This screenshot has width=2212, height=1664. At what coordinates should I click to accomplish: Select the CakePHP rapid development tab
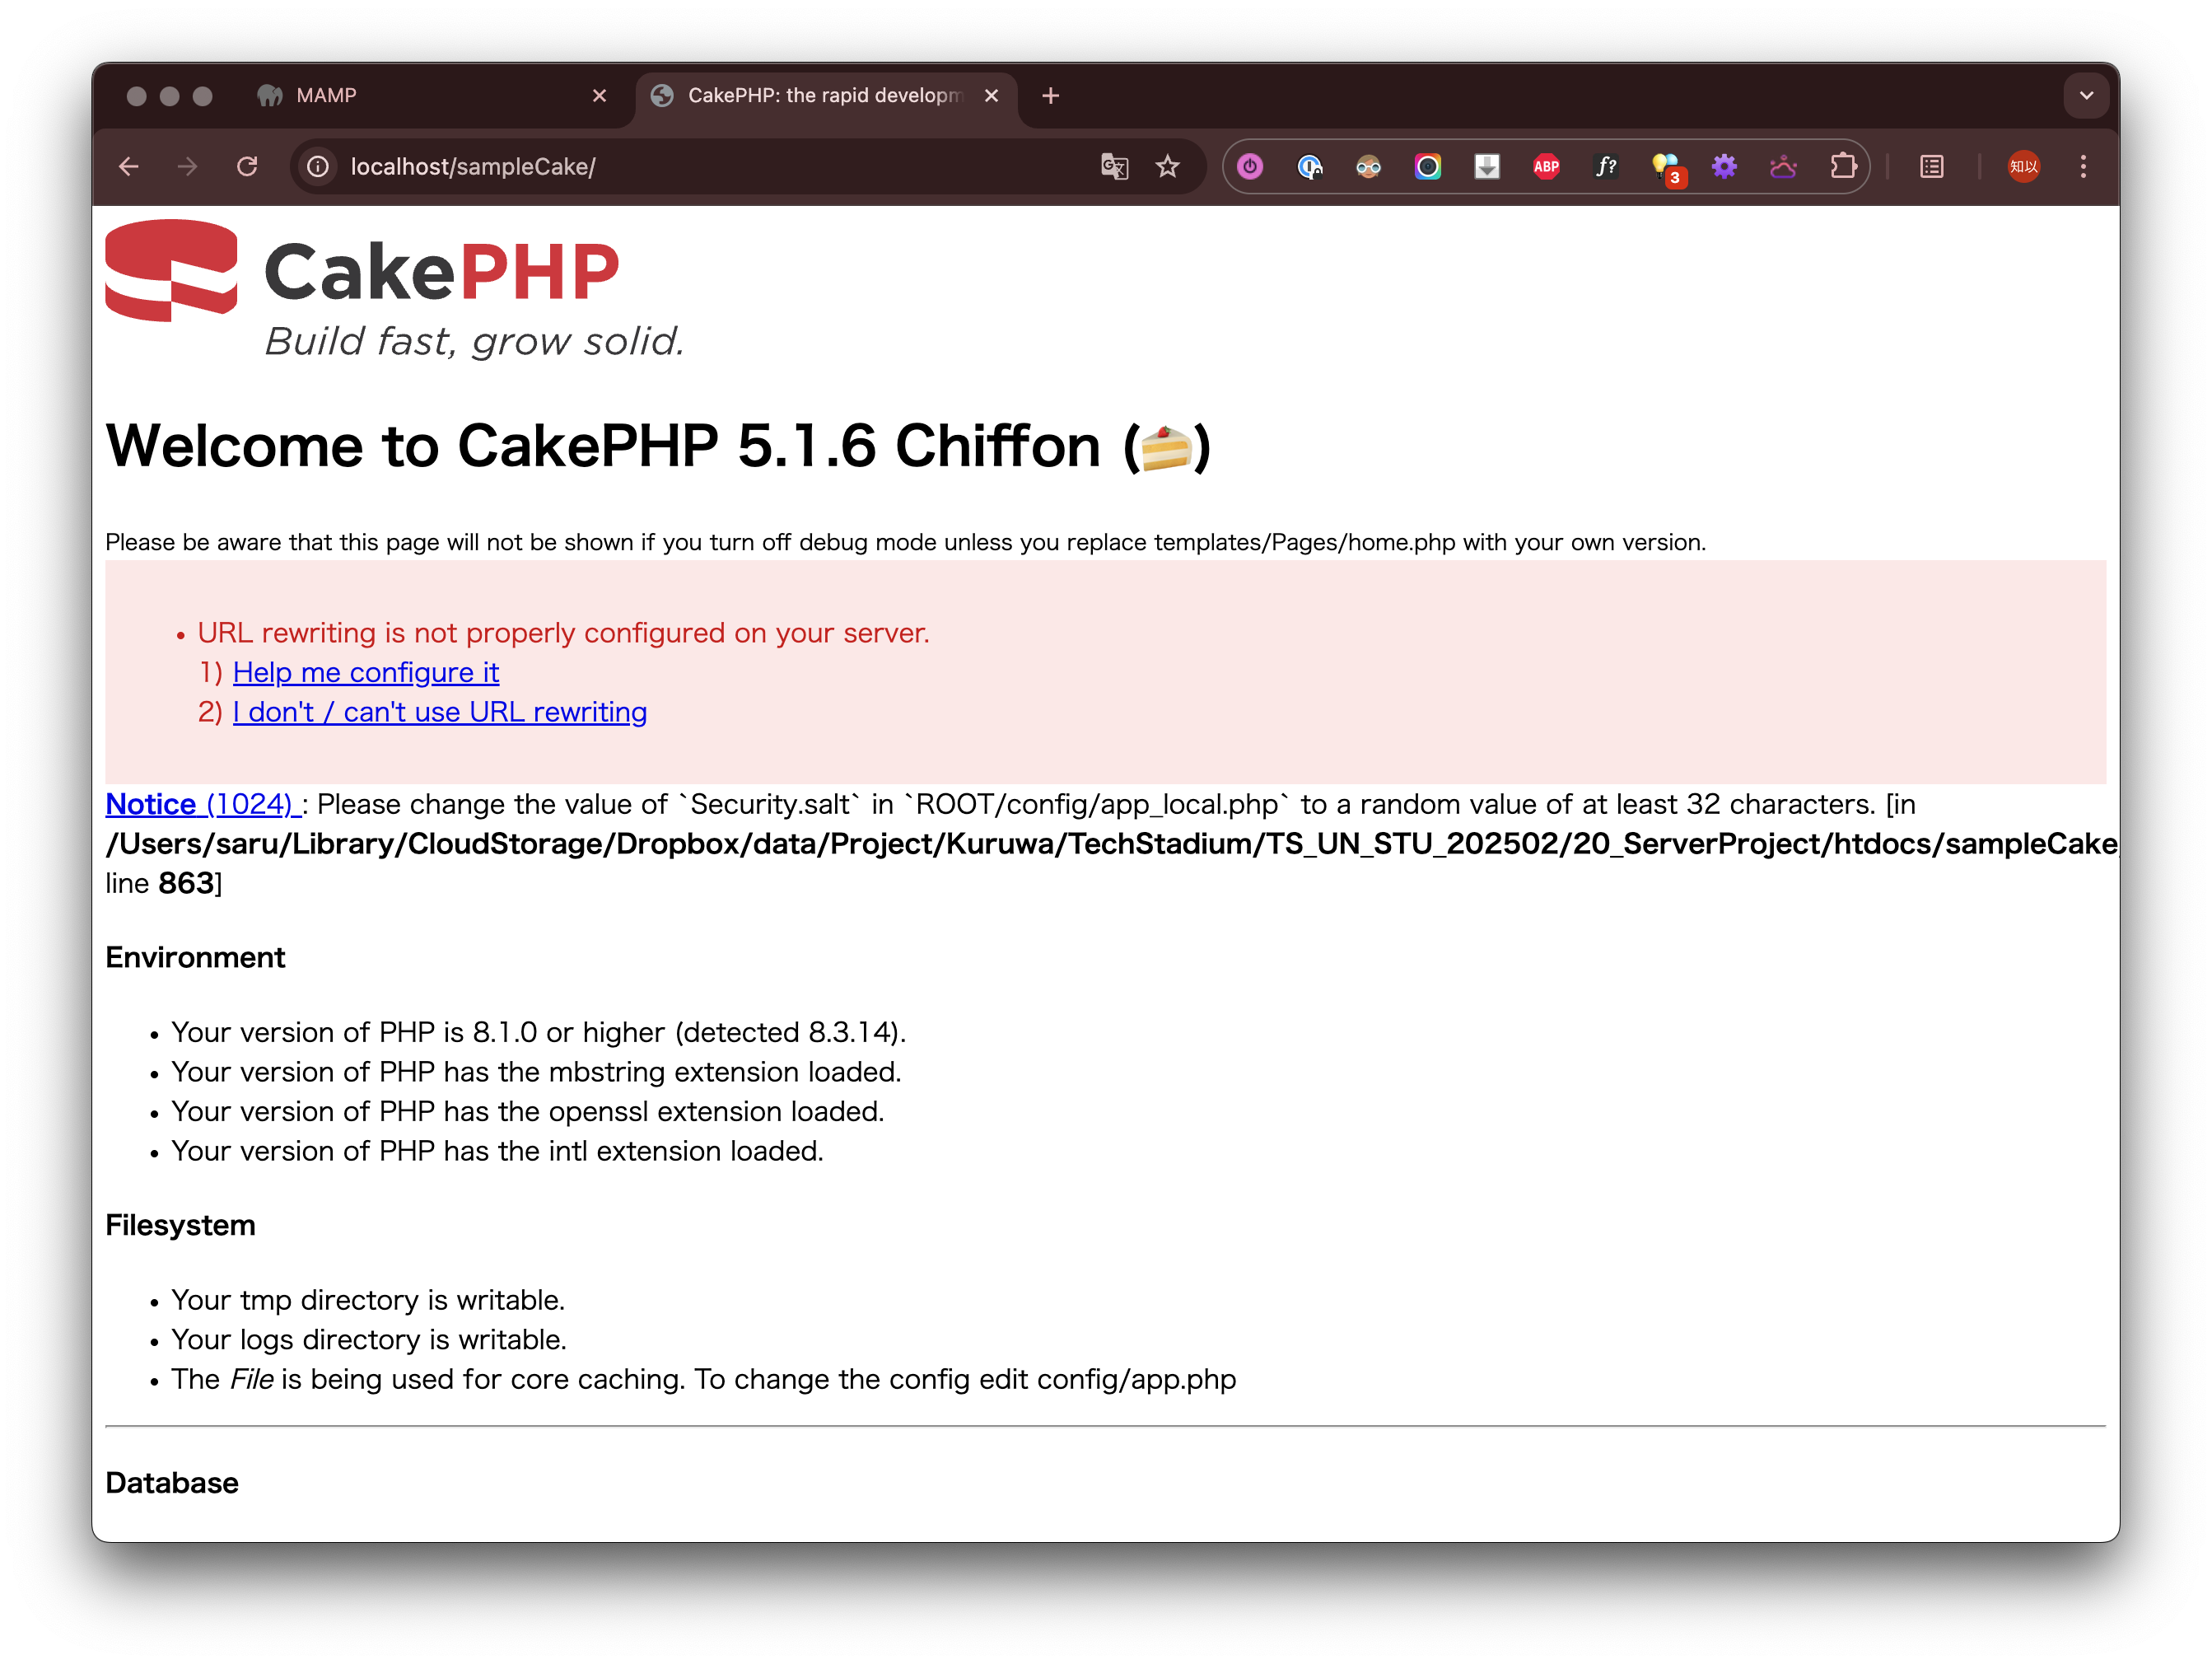click(x=825, y=96)
